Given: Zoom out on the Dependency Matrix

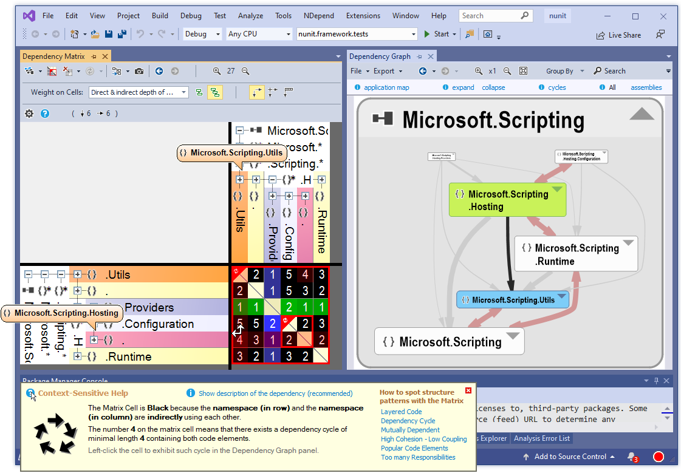Looking at the screenshot, I should click(245, 71).
